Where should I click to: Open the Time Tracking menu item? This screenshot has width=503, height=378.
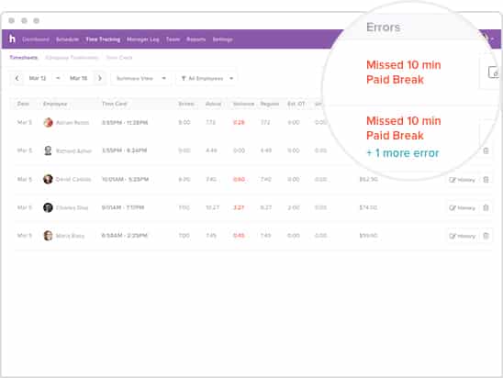(103, 39)
